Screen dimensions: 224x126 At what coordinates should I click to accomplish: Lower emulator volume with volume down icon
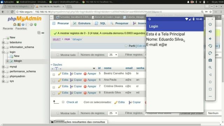tap(210, 38)
